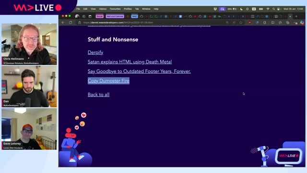Screen dimensions: 307x173
Task: Click the Stuff and Nonsense heading
Action: click(x=113, y=39)
